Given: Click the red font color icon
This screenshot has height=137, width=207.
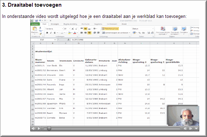Looking at the screenshot, I should point(75,33).
